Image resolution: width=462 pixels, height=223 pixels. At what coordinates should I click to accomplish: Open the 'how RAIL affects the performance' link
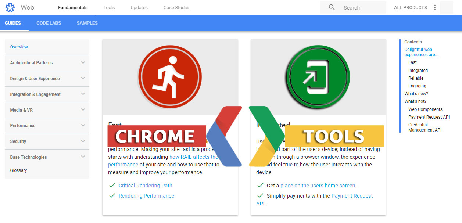pyautogui.click(x=164, y=161)
